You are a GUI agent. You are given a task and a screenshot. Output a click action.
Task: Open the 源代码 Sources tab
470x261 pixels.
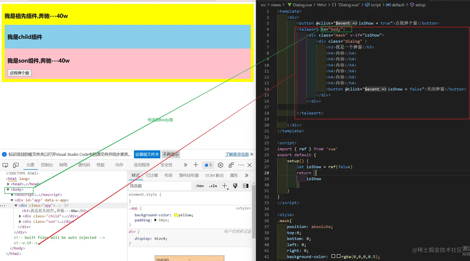point(84,165)
